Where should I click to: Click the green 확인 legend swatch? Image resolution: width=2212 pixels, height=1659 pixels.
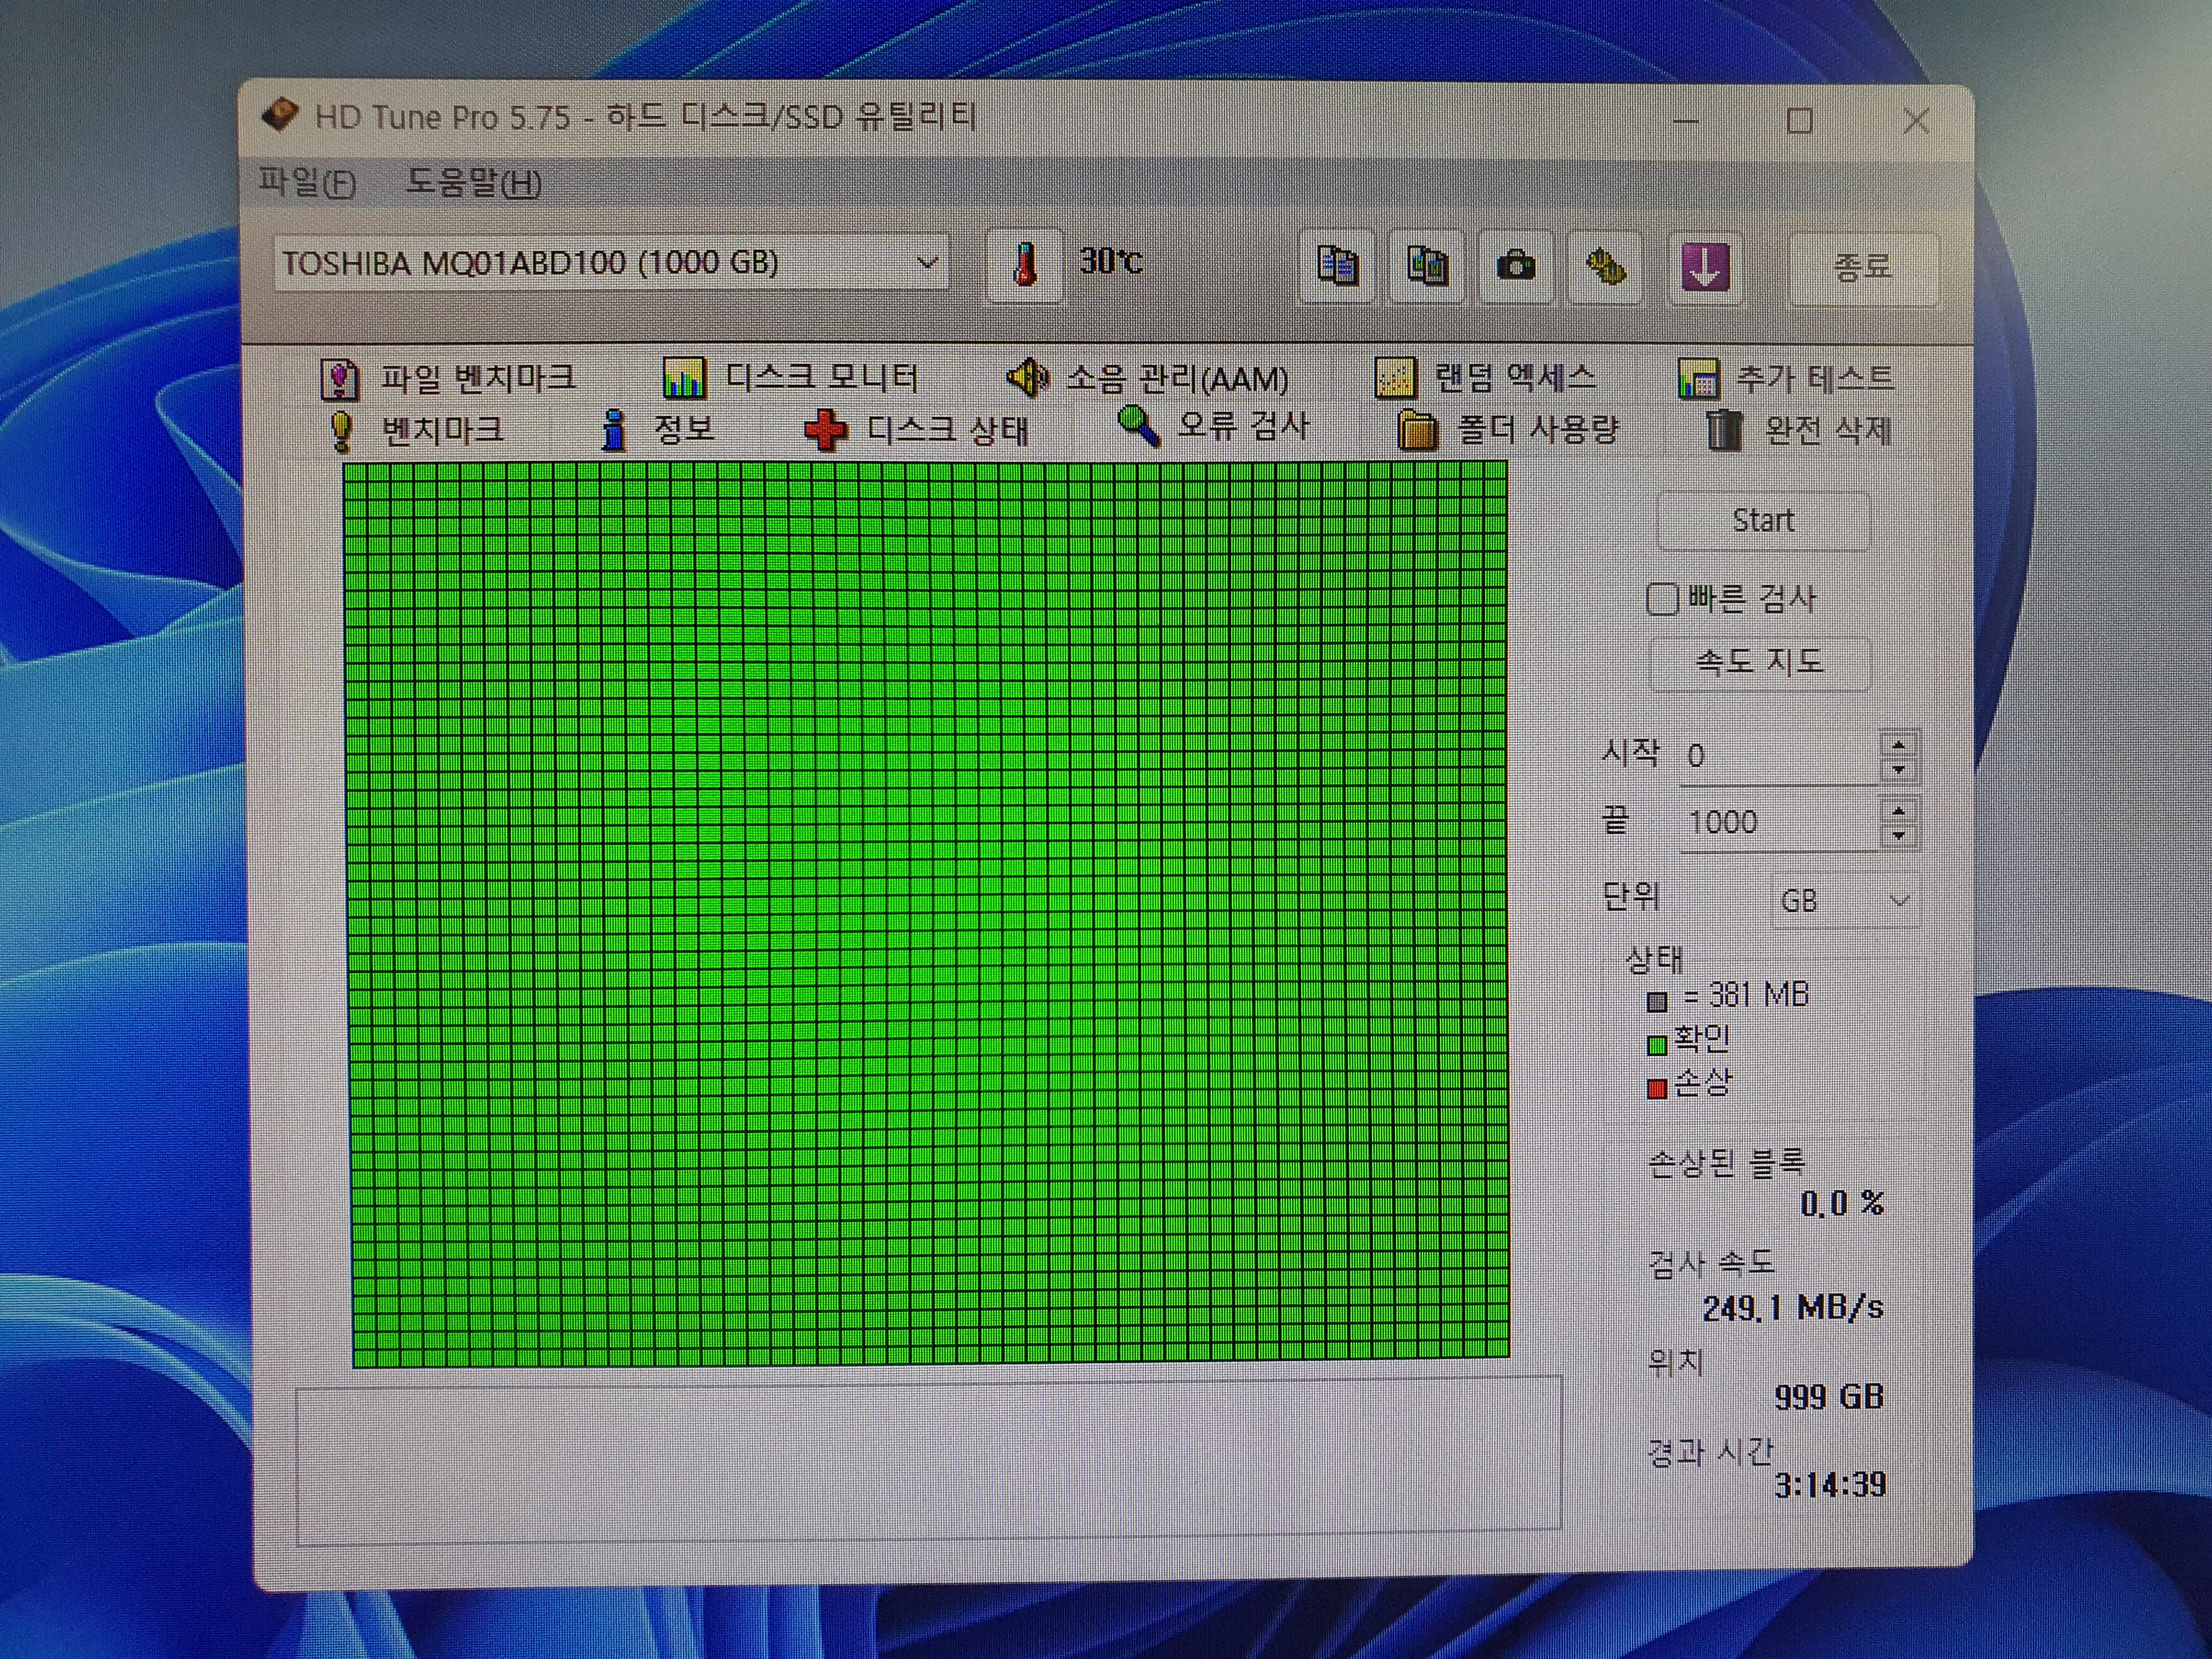coord(1657,1045)
